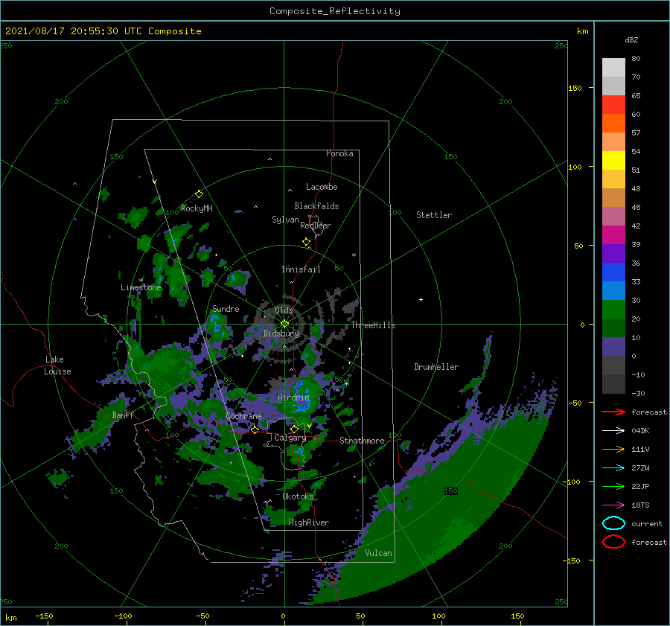Click the red forecast ellipse icon

point(613,542)
